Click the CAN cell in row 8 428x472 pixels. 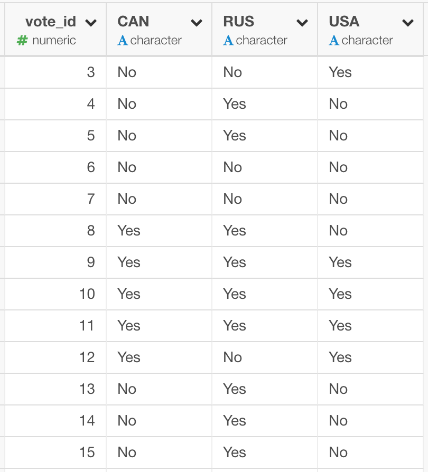[159, 231]
